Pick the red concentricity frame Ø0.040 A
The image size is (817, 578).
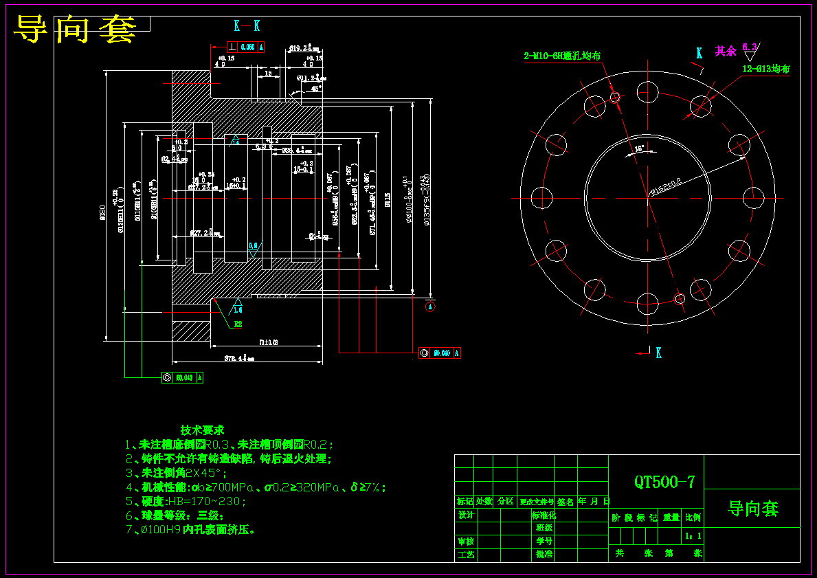click(x=440, y=353)
